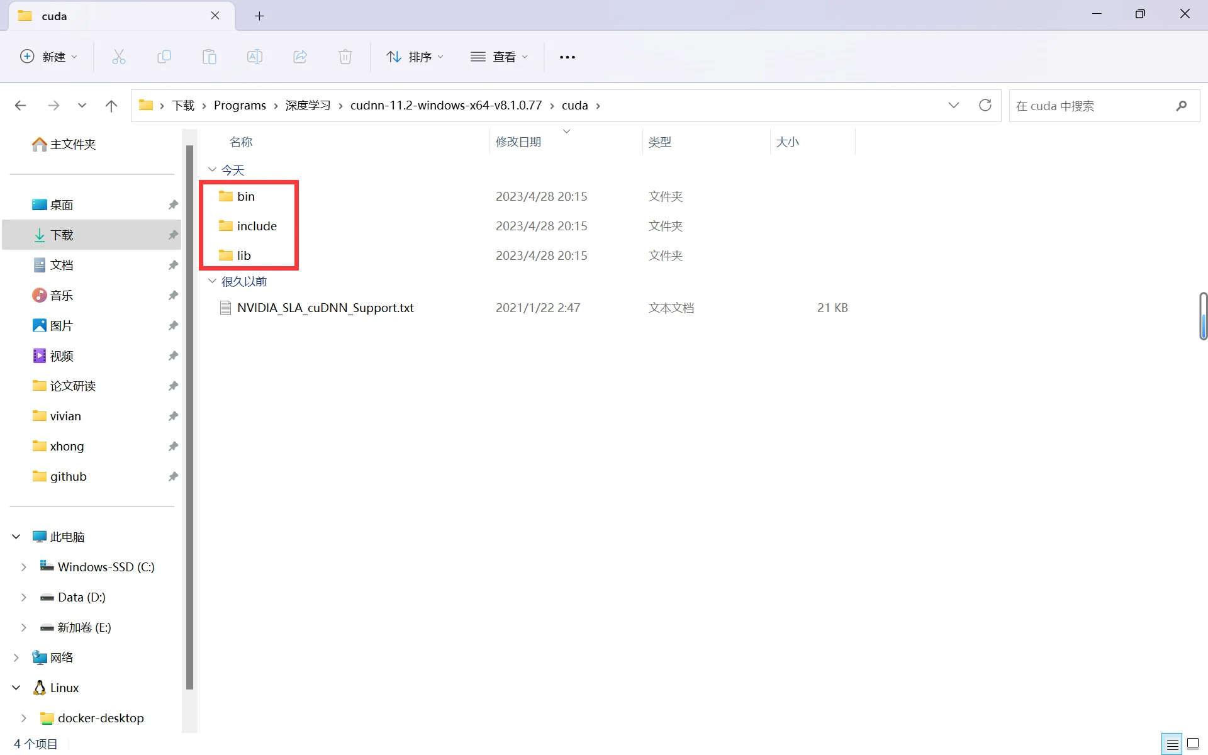The height and width of the screenshot is (755, 1208).
Task: Switch to large thumbnails view toggle
Action: [1193, 744]
